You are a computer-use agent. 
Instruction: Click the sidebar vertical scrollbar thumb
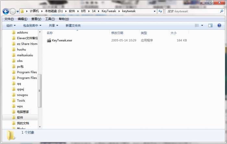[x=40, y=91]
